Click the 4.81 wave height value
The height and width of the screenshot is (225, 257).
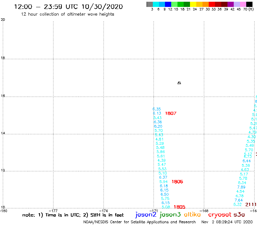tap(159, 139)
